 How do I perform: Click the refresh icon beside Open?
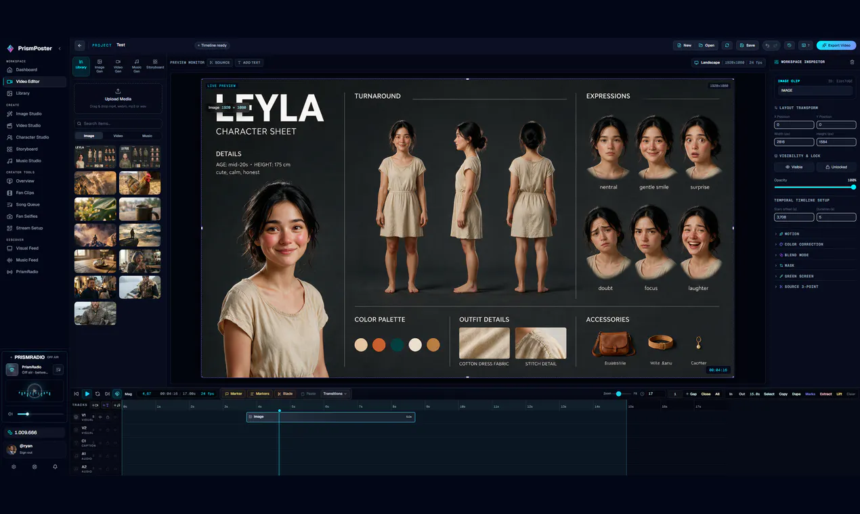click(727, 45)
